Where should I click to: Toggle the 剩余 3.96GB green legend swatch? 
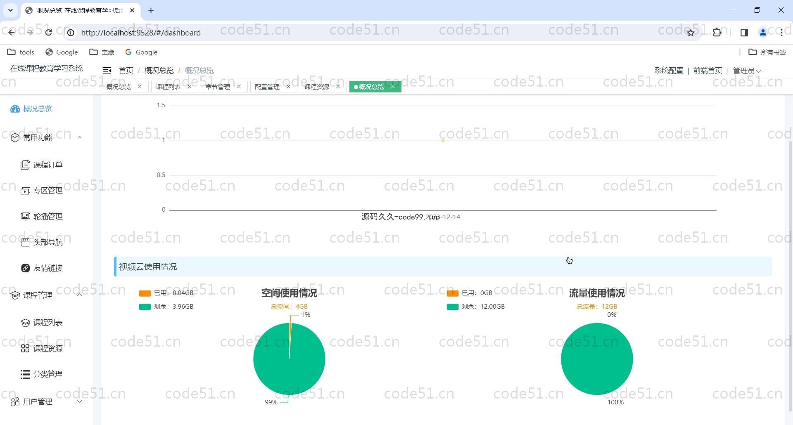[145, 307]
